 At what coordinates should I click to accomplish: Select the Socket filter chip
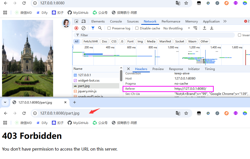(180, 41)
